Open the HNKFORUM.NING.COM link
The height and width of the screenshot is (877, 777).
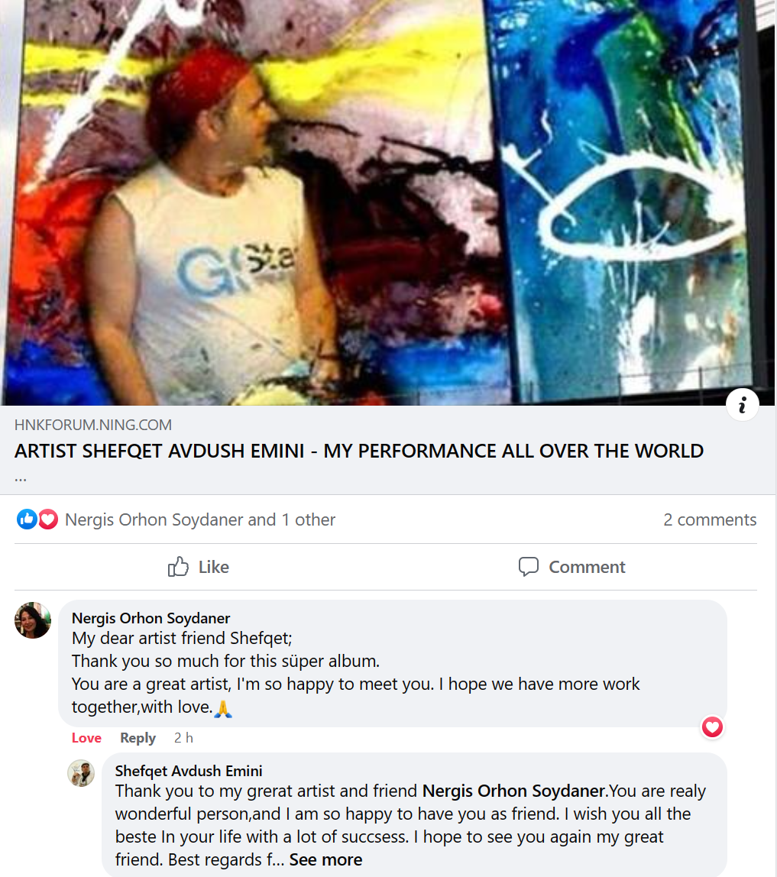coord(93,425)
